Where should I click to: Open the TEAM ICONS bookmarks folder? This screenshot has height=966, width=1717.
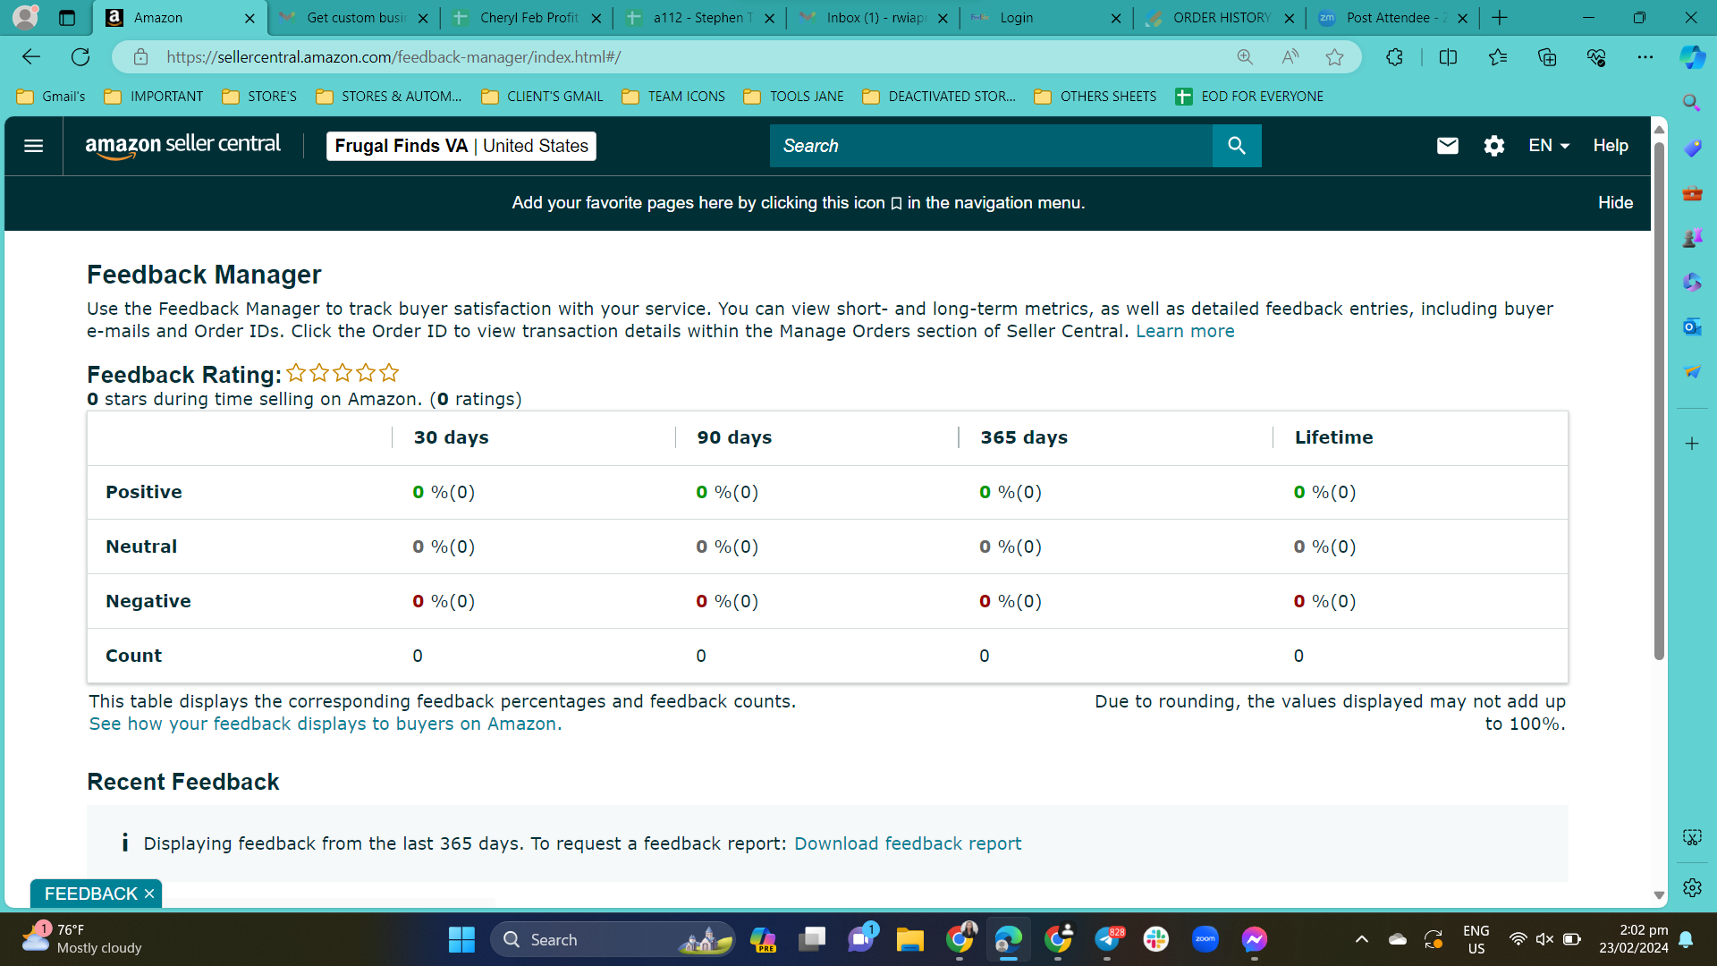click(x=673, y=97)
